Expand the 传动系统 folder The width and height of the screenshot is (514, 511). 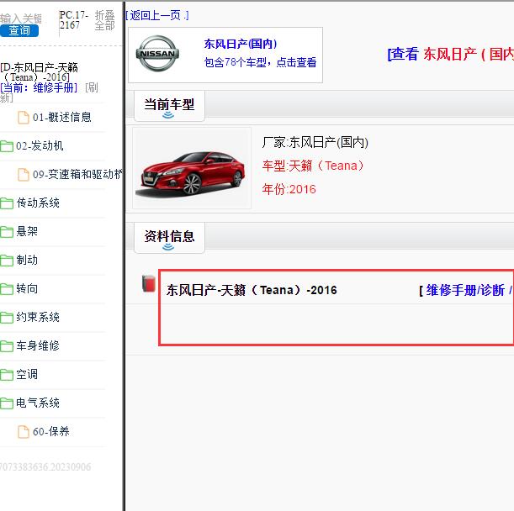tap(38, 203)
